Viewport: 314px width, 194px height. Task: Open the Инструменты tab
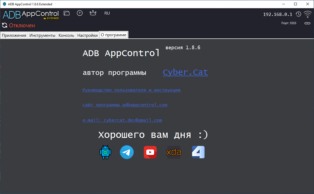[42, 35]
